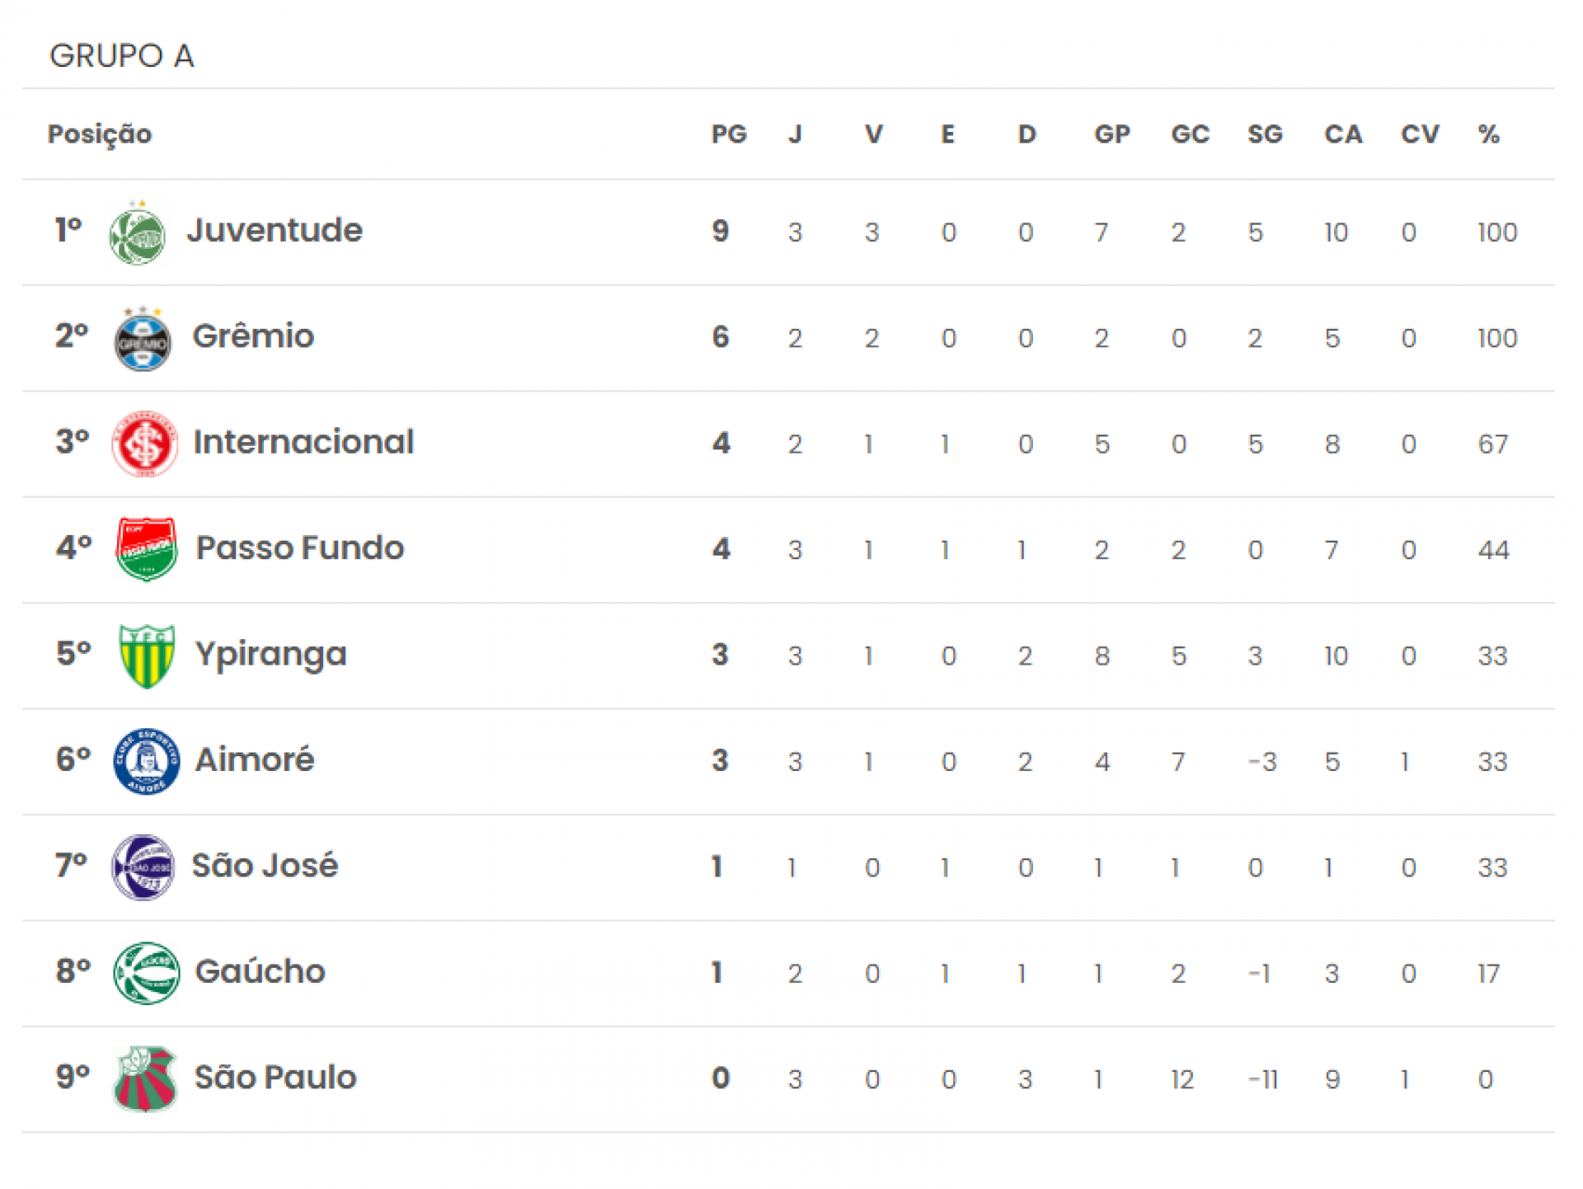Open the Juventude team name link
Viewport: 1583px width, 1189px height.
click(275, 230)
